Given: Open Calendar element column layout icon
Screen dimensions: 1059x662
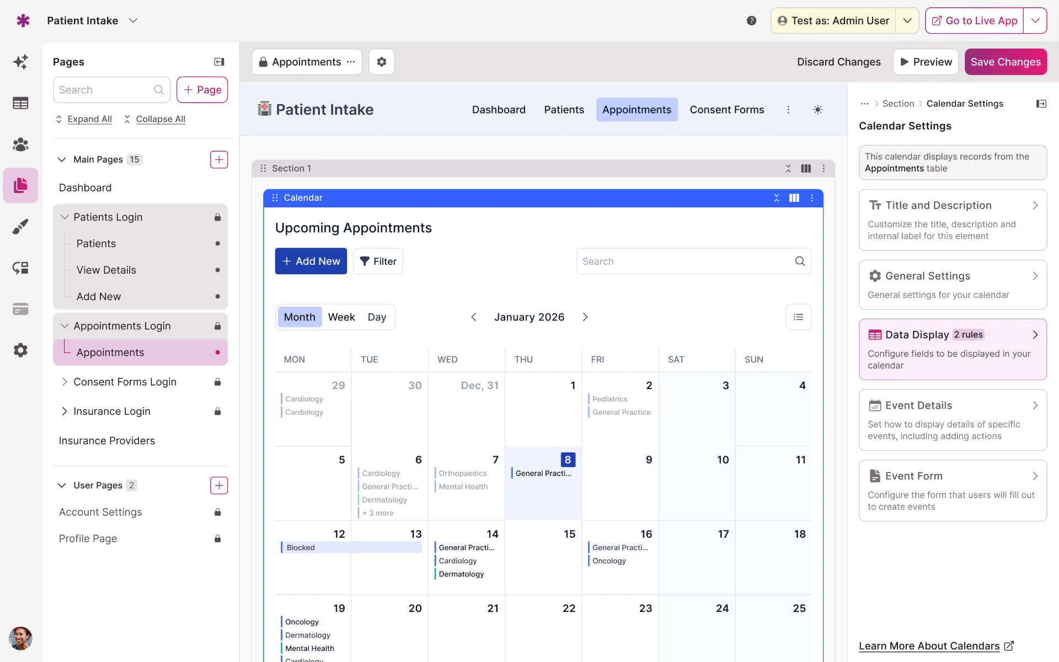Looking at the screenshot, I should tap(794, 198).
